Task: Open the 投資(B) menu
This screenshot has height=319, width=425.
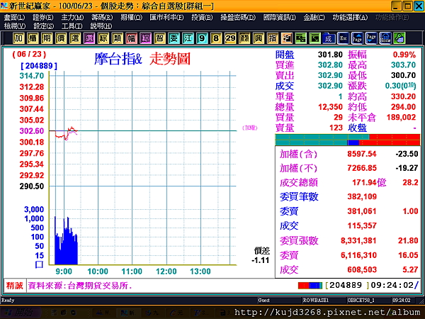Action: pos(202,18)
